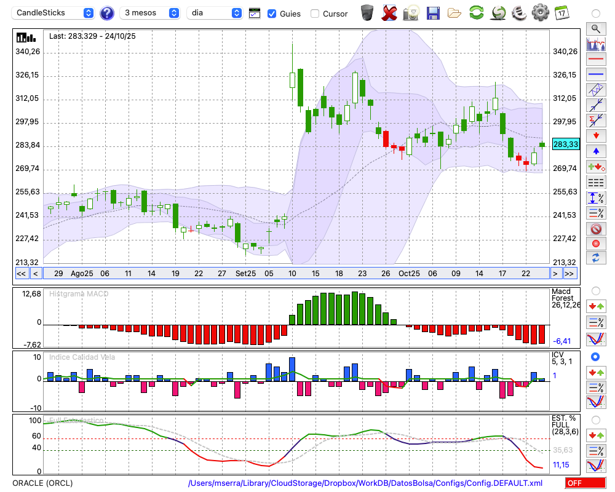Select the radio button beside EST. % FULL panel
The height and width of the screenshot is (492, 615).
pos(595,419)
